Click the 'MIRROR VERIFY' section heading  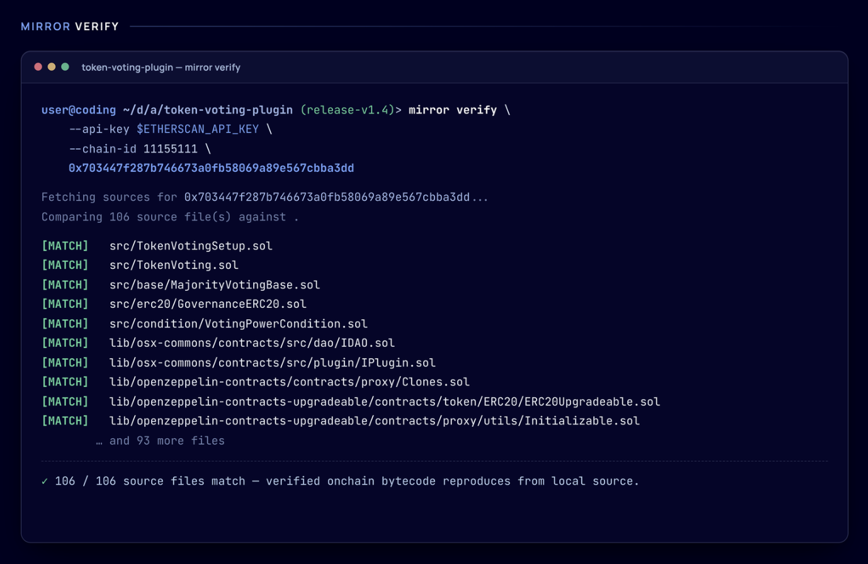[70, 26]
